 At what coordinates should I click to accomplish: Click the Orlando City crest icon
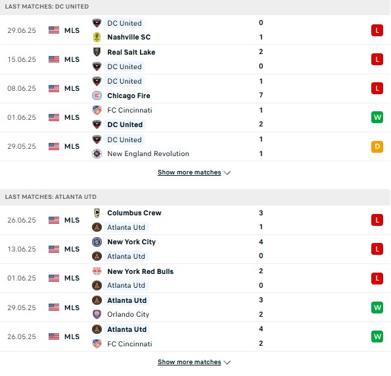pyautogui.click(x=97, y=314)
